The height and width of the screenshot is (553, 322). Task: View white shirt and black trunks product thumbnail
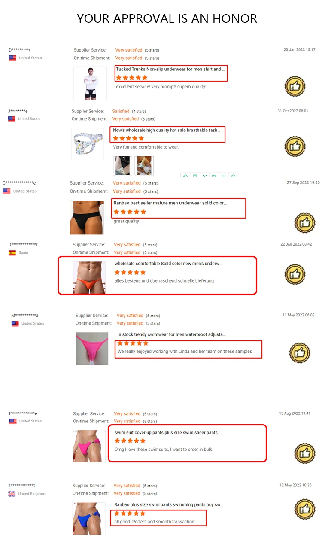coord(90,83)
